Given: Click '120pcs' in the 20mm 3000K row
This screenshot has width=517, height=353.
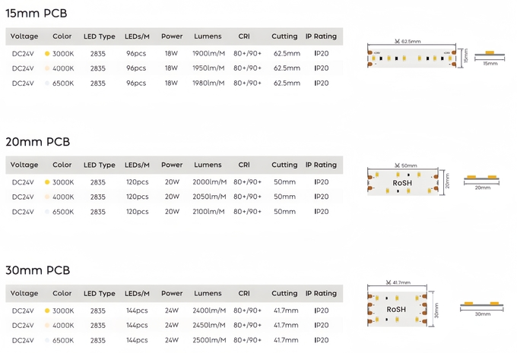Looking at the screenshot, I should click(x=137, y=182).
